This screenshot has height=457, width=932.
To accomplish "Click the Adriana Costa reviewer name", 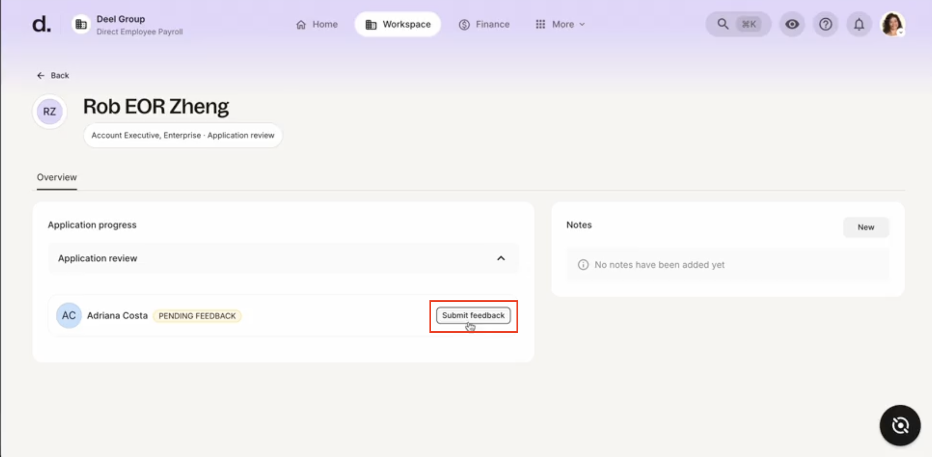I will tap(117, 316).
